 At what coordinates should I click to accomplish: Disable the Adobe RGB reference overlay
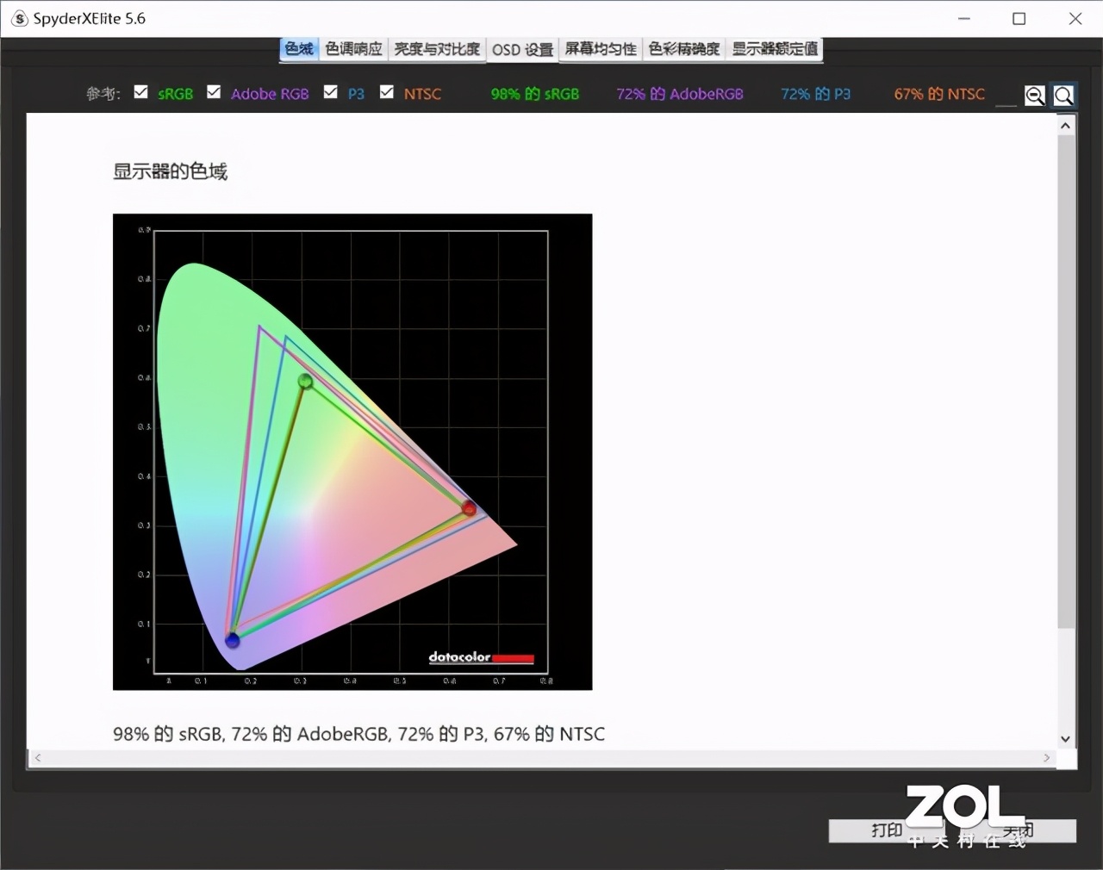[213, 91]
